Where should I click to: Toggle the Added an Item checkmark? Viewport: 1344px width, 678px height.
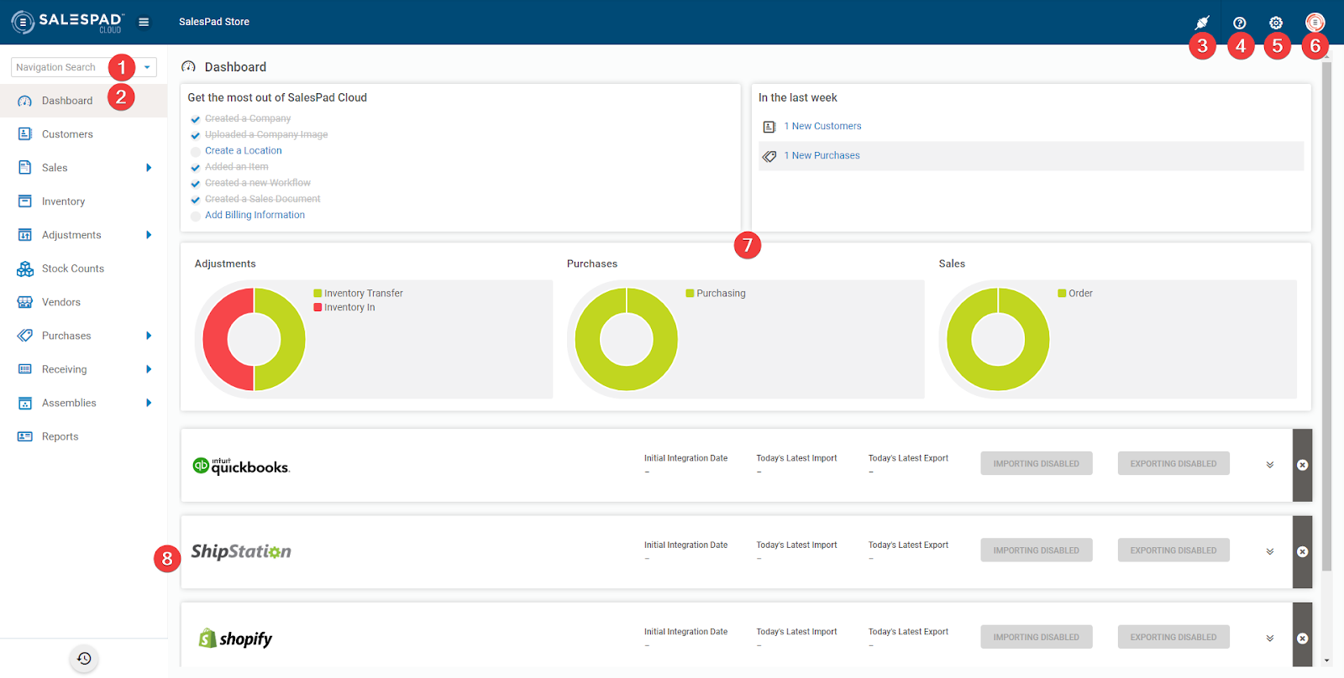(196, 168)
